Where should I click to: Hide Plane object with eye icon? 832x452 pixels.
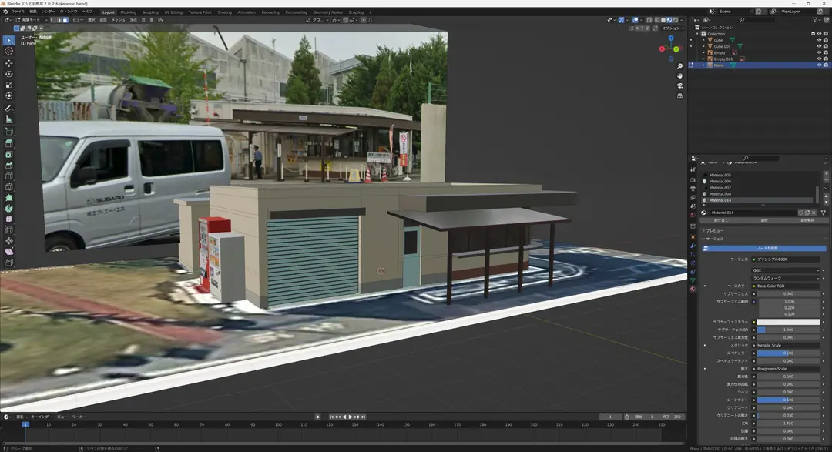tap(819, 65)
